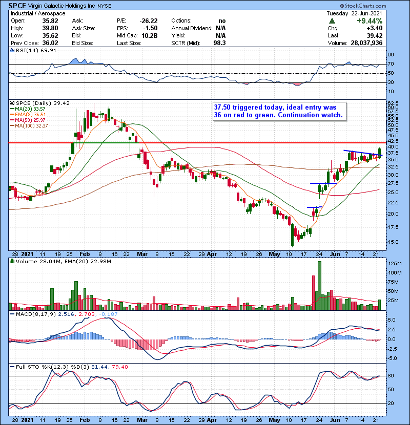Click the StockCharts.com attribution text
Screen dimensions: 410x425
[363, 6]
